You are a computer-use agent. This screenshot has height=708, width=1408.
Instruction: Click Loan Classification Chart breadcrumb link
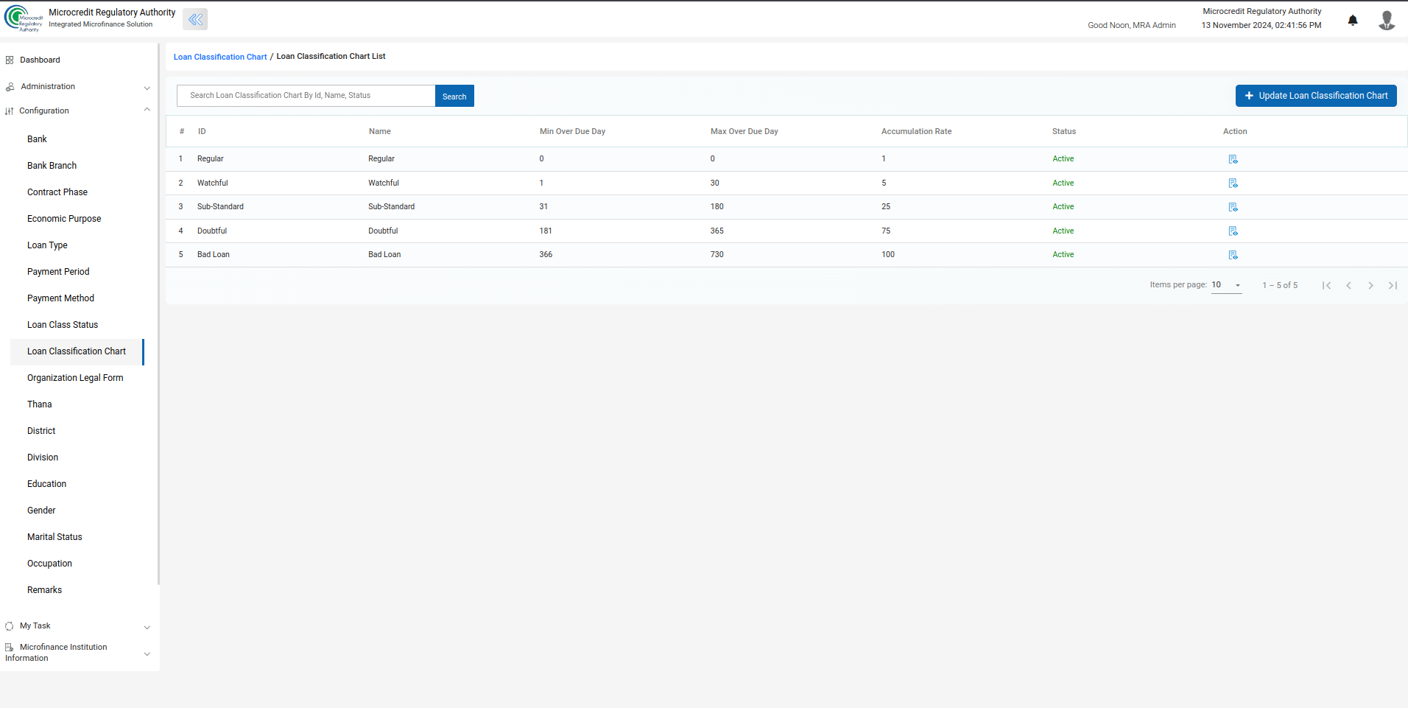220,57
